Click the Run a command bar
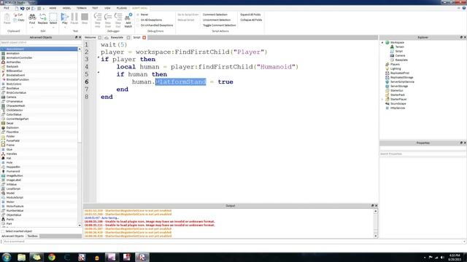Image resolution: width=467 pixels, height=262 pixels. pyautogui.click(x=233, y=242)
